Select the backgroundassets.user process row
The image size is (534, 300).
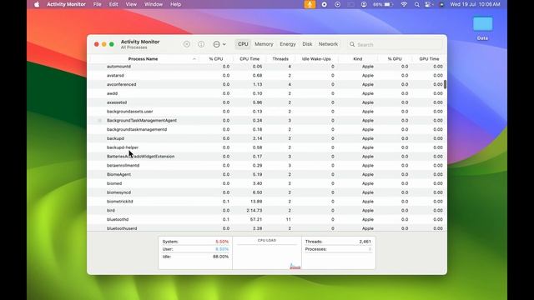(x=267, y=112)
